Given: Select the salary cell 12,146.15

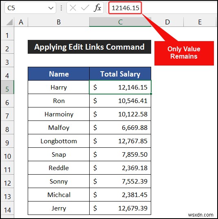Looking at the screenshot, I should point(120,87).
